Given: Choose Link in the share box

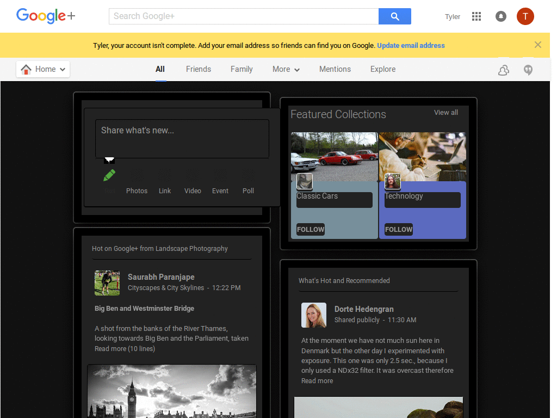Looking at the screenshot, I should click(165, 191).
